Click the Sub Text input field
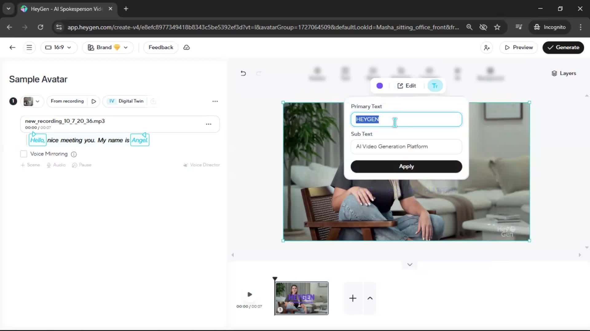The image size is (590, 331). point(406,146)
